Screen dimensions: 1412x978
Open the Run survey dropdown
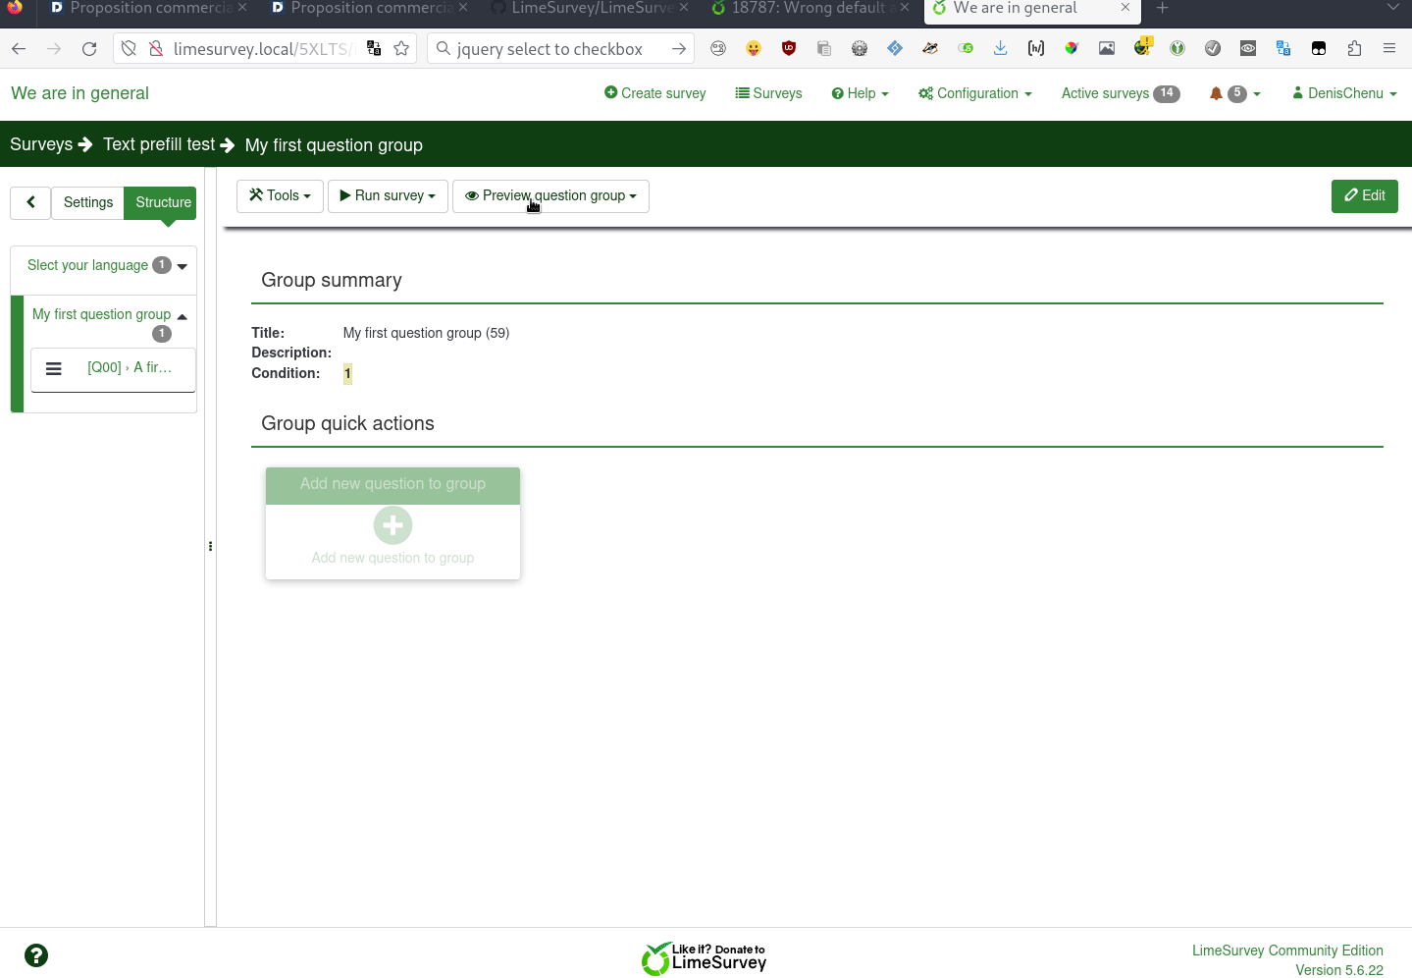pyautogui.click(x=388, y=195)
